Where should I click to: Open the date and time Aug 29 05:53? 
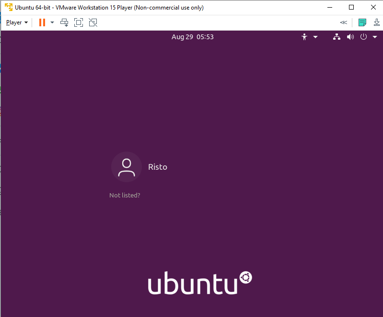coord(193,37)
